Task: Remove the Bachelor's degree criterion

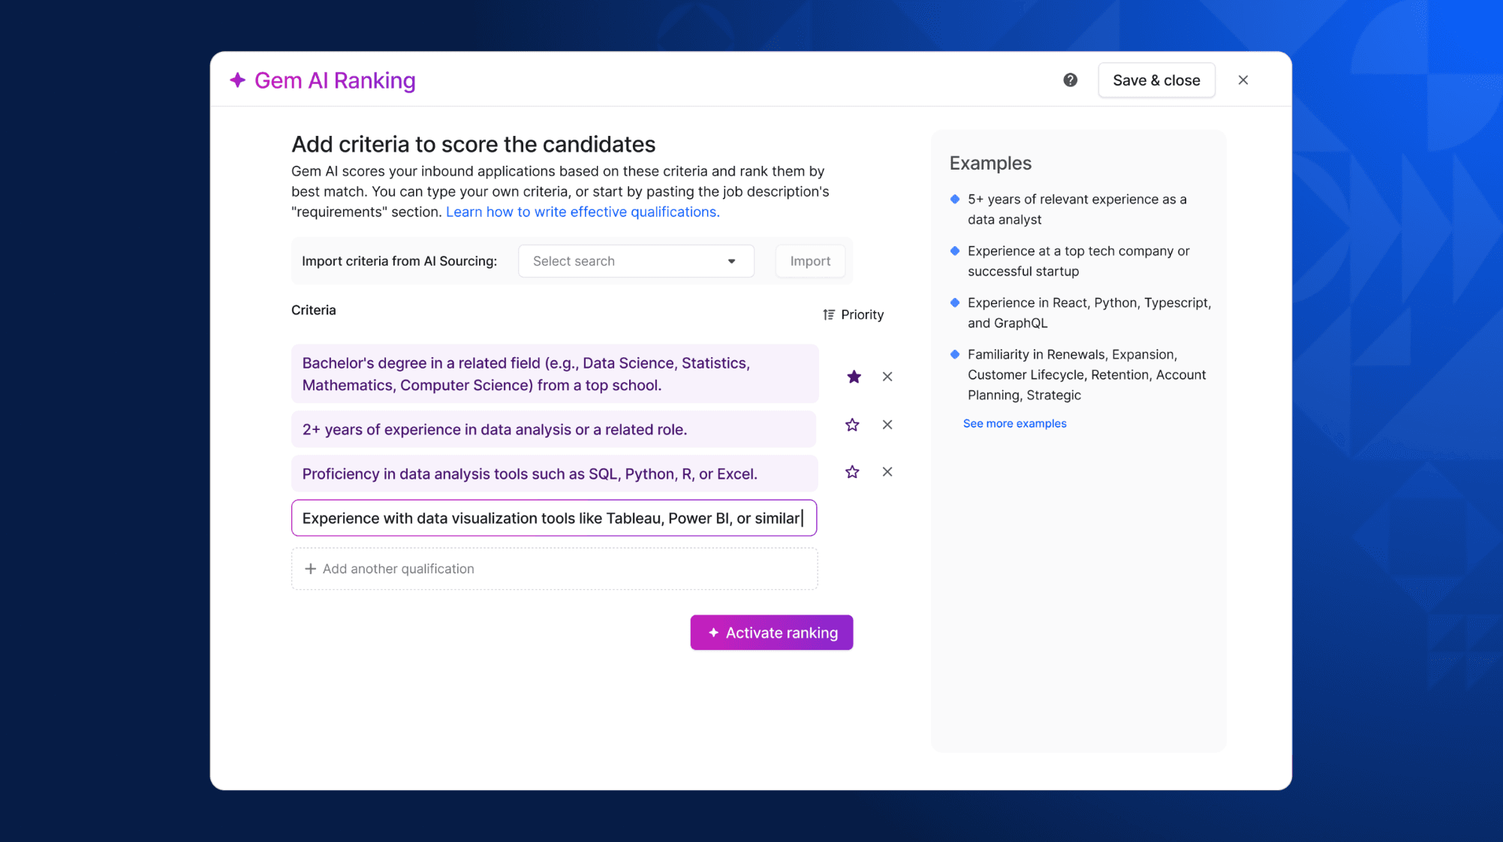Action: click(887, 376)
